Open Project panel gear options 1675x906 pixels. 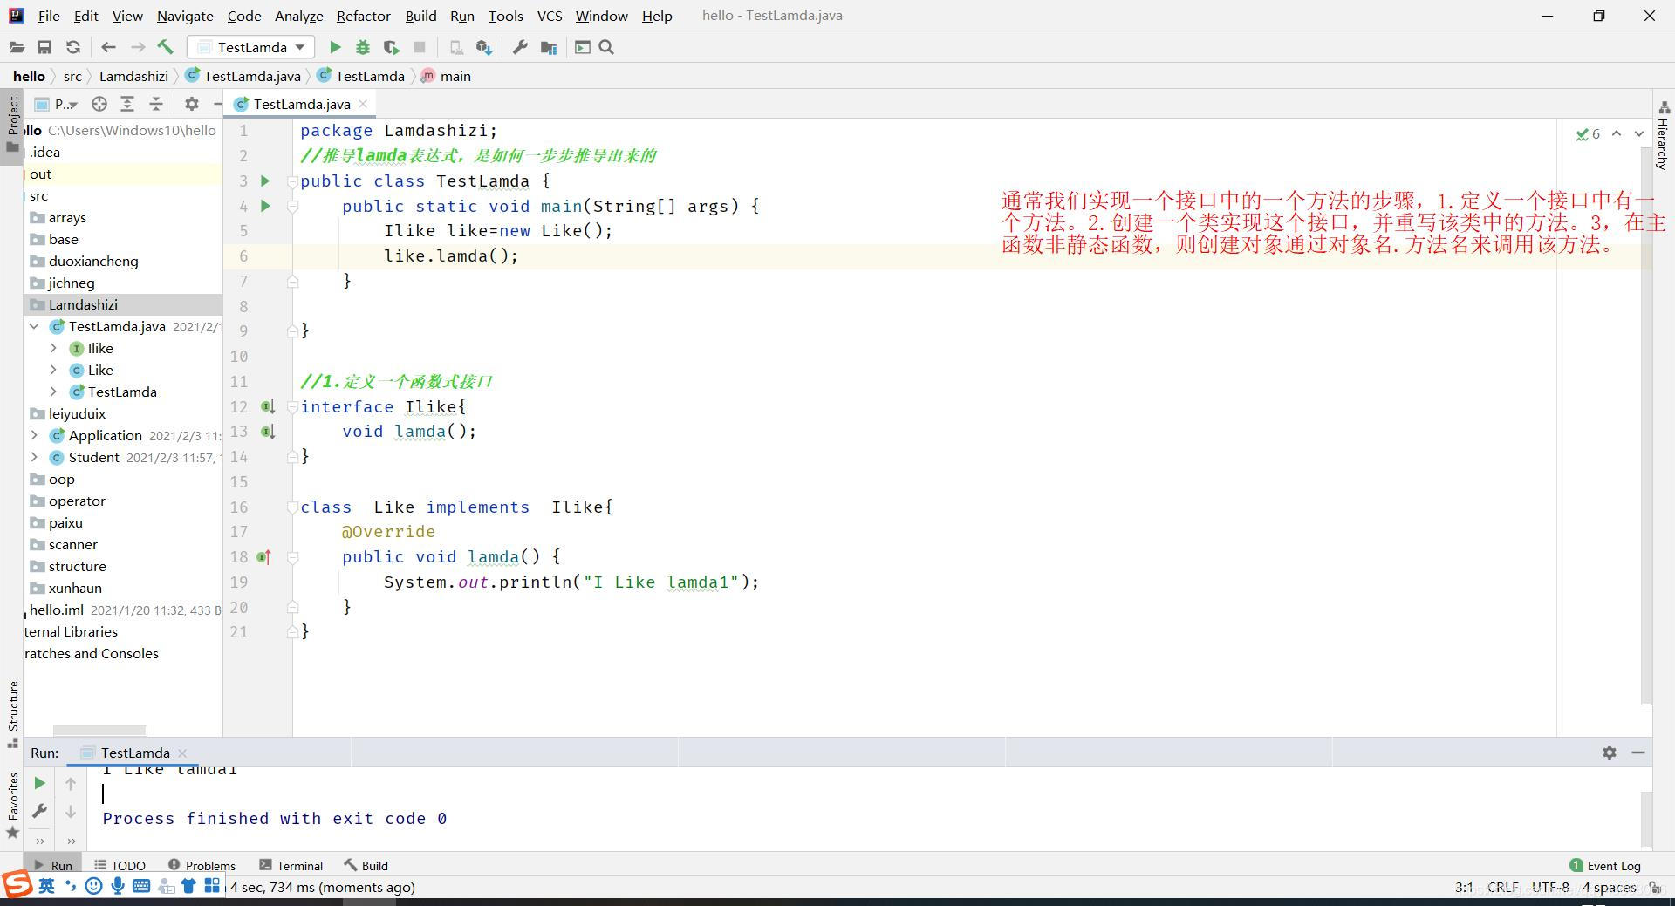point(192,104)
